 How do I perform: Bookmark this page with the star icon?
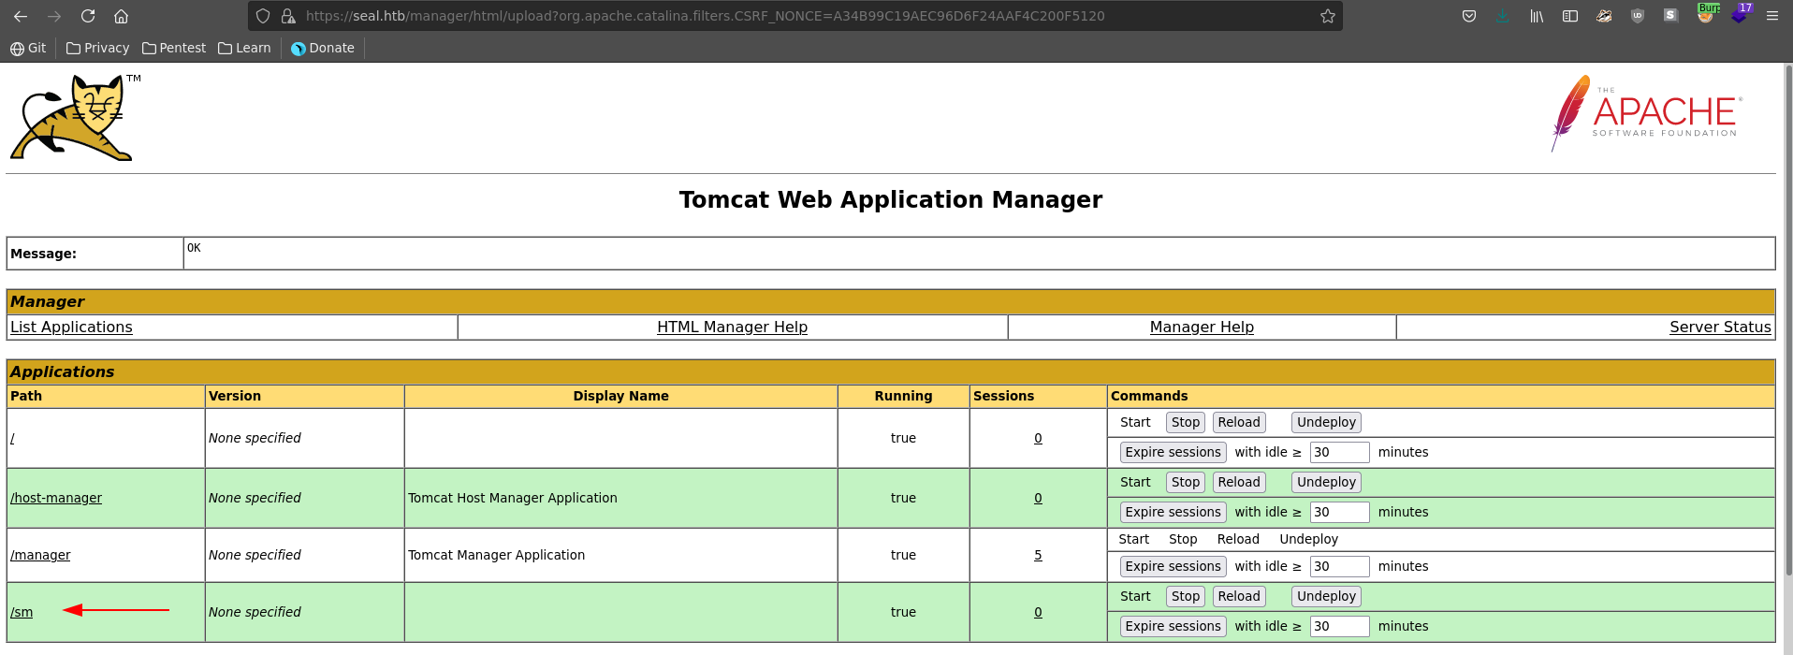1327,16
